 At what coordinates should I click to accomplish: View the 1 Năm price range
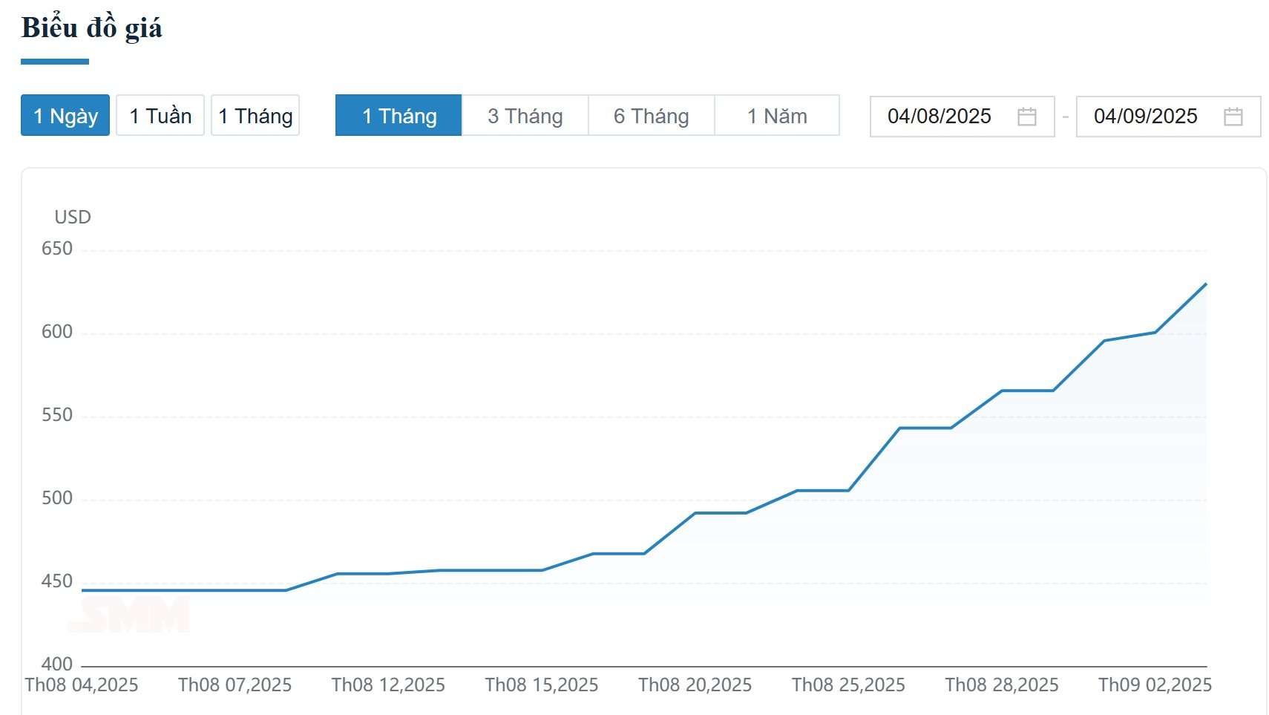(x=776, y=116)
